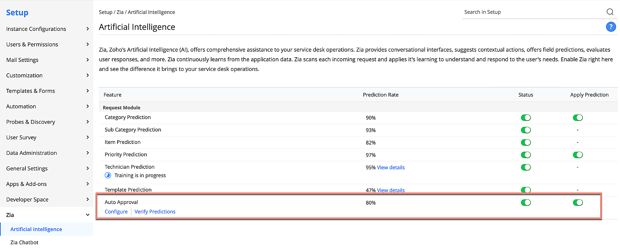Switch off Auto Approval apply prediction
620x252 pixels.
point(578,202)
